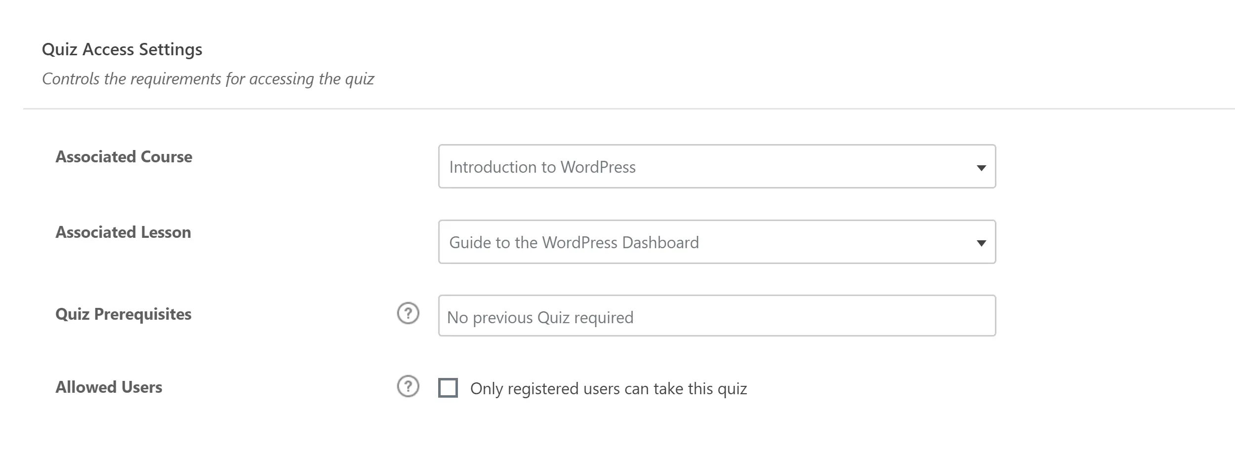Click the word 'quiz' ending the checkbox label
The height and width of the screenshot is (449, 1235).
pyautogui.click(x=732, y=389)
